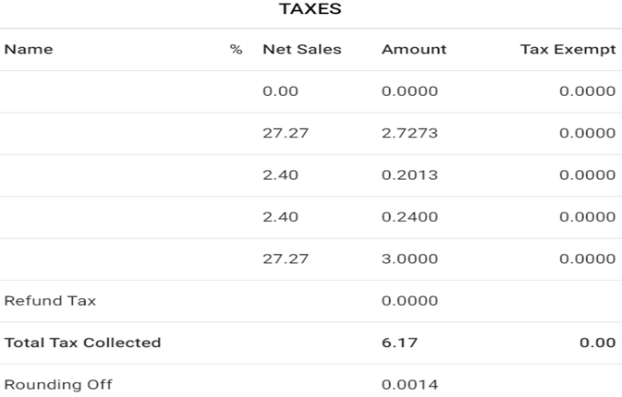Click Net Sales 2.40 beside amount 0.2013
The height and width of the screenshot is (397, 622).
pyautogui.click(x=280, y=175)
